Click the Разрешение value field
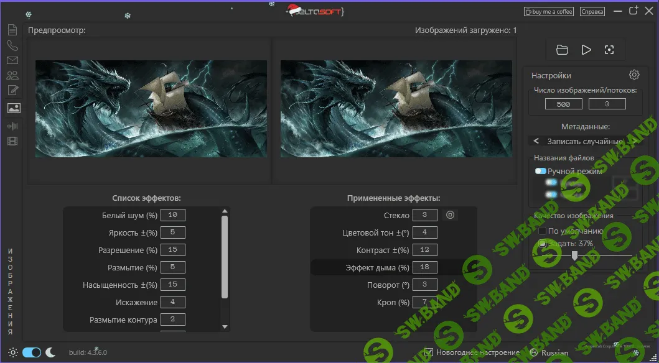 (173, 250)
